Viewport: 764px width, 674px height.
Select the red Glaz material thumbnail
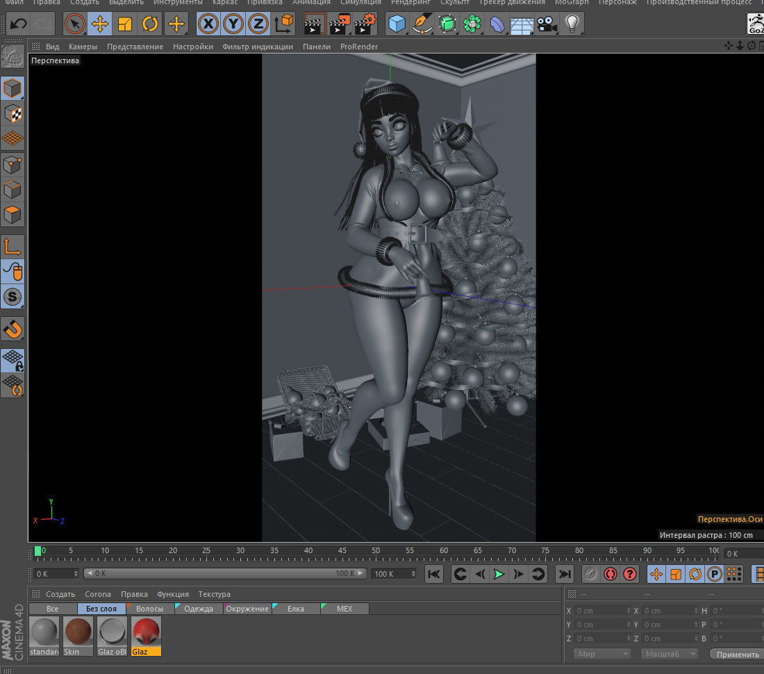coord(146,636)
